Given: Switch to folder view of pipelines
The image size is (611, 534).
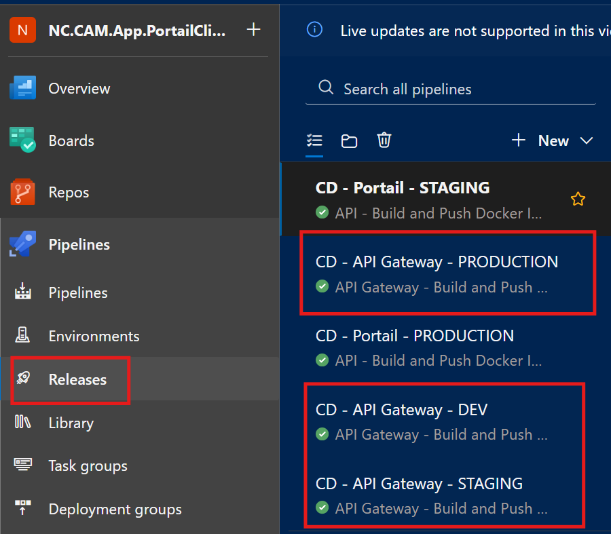Looking at the screenshot, I should click(x=349, y=140).
